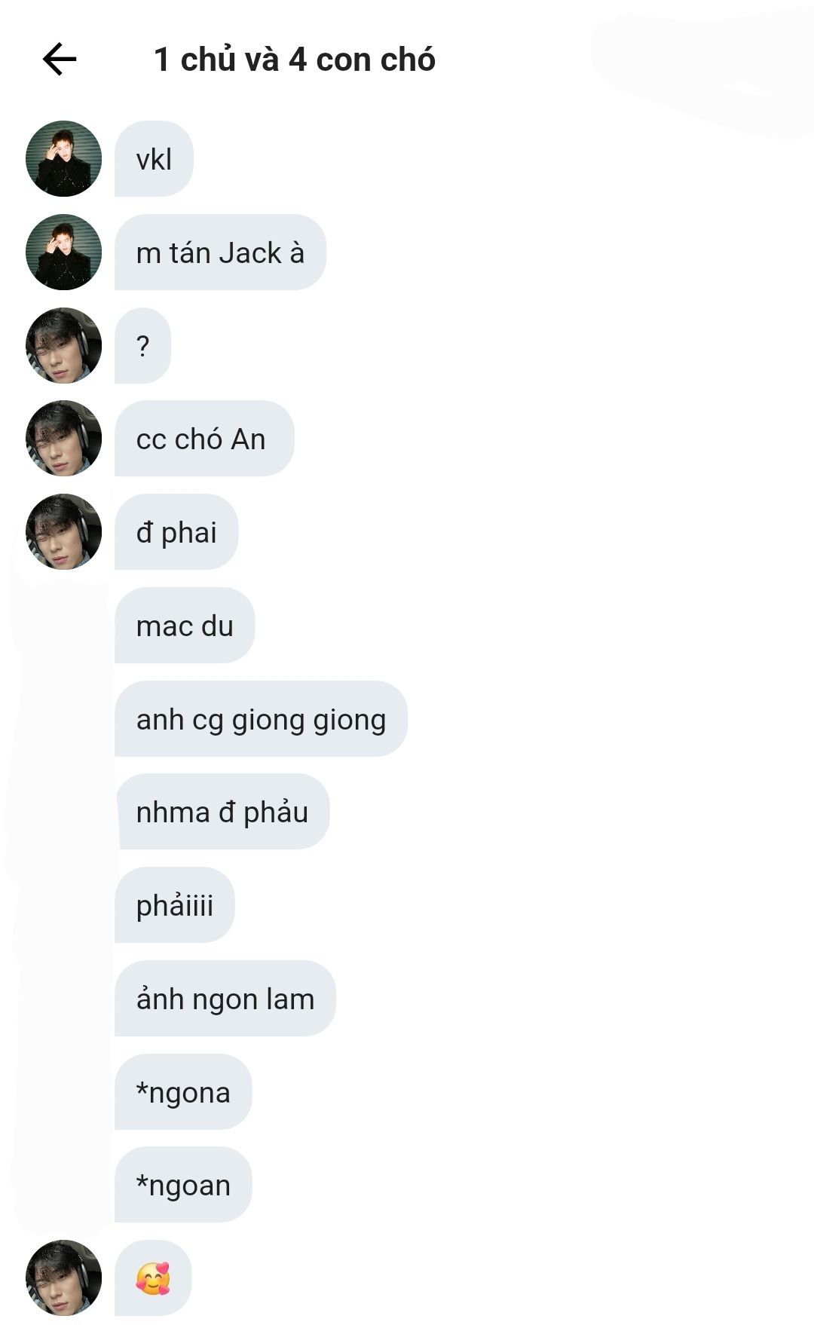Tap the 'nhma đ phảu' bubble
This screenshot has width=814, height=1325.
222,812
